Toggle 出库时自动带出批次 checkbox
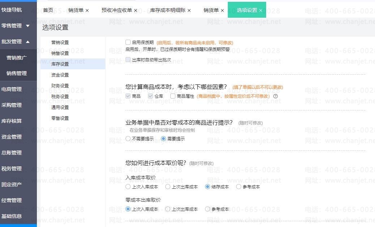Viewport: 375px width, 227px height. pos(128,60)
